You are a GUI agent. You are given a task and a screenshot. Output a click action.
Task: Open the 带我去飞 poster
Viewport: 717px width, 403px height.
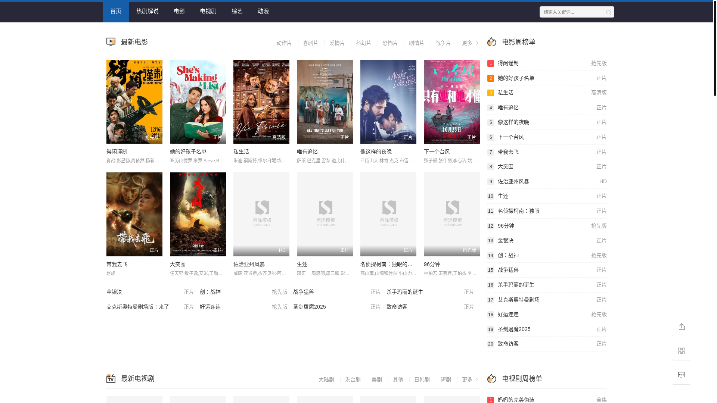[x=134, y=214]
